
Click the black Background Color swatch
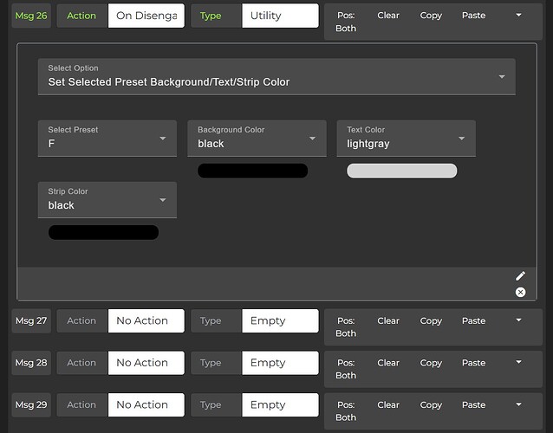[x=252, y=171]
